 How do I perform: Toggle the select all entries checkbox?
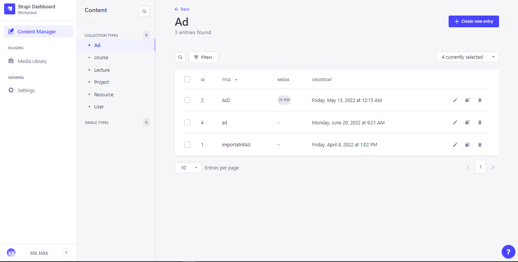(187, 79)
